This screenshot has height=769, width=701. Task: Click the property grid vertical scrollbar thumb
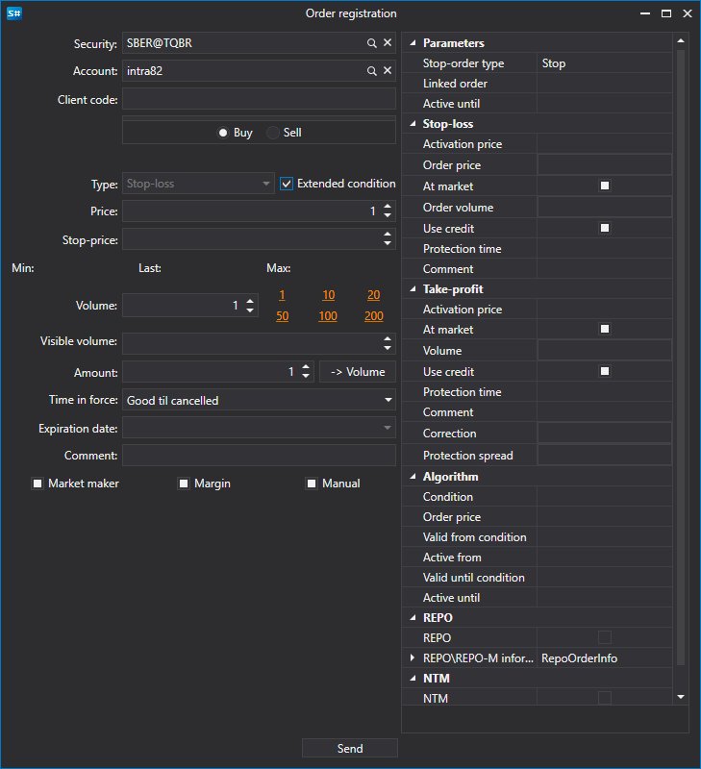(x=681, y=357)
